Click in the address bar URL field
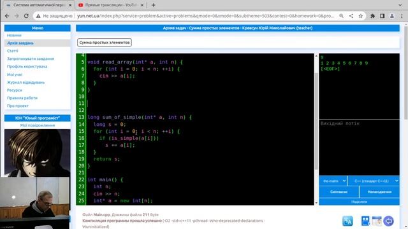 pyautogui.click(x=205, y=16)
